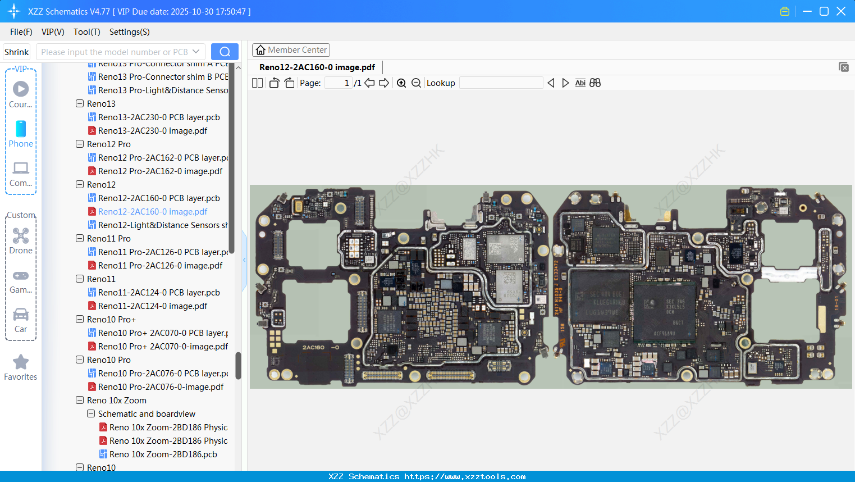This screenshot has height=482, width=855.
Task: Open the Tool(T) menu
Action: pos(87,32)
